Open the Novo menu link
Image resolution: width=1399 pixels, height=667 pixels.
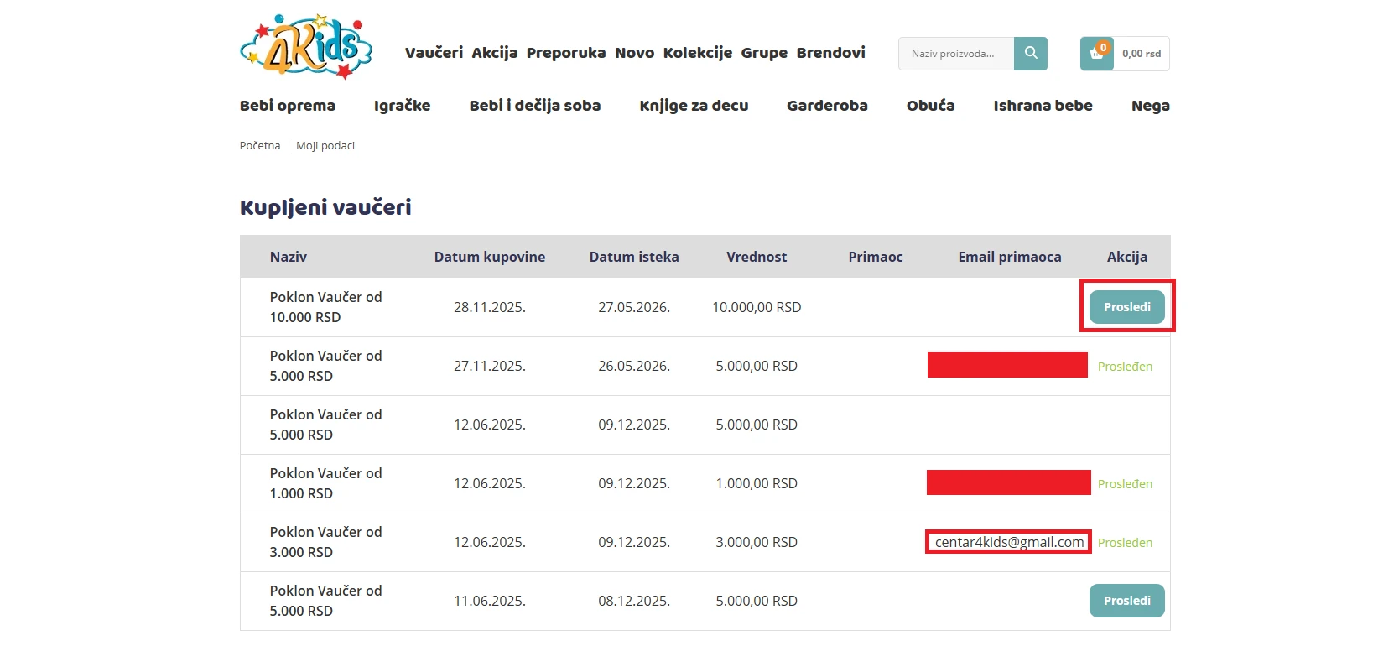pyautogui.click(x=634, y=53)
